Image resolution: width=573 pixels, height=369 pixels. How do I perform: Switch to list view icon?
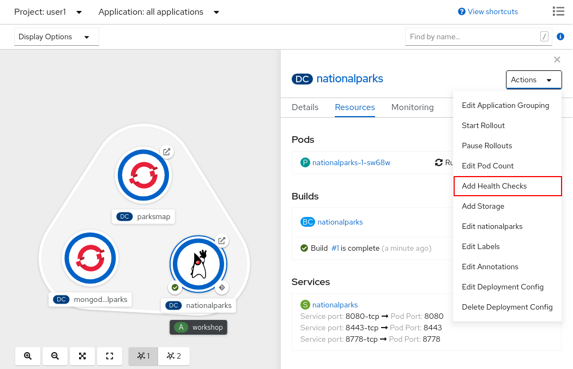[558, 11]
